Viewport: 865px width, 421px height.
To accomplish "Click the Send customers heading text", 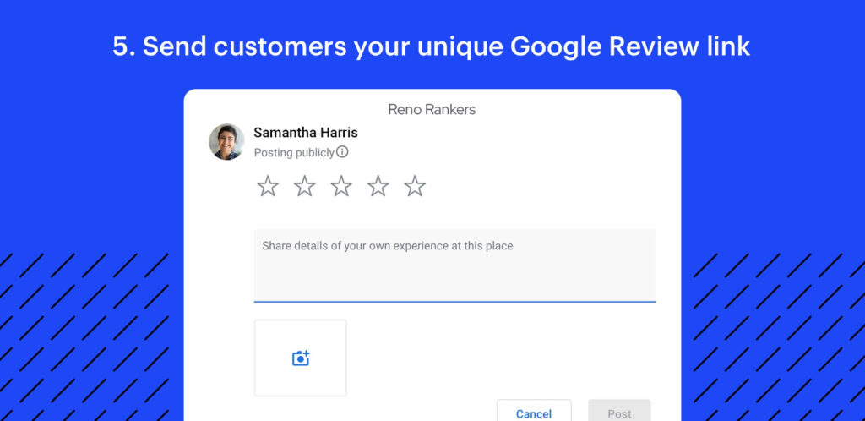I will [431, 46].
